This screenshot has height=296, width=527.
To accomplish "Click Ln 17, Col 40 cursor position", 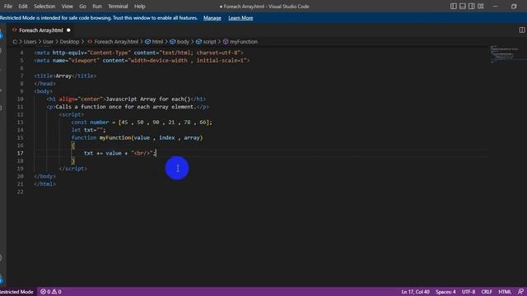I will [x=415, y=292].
